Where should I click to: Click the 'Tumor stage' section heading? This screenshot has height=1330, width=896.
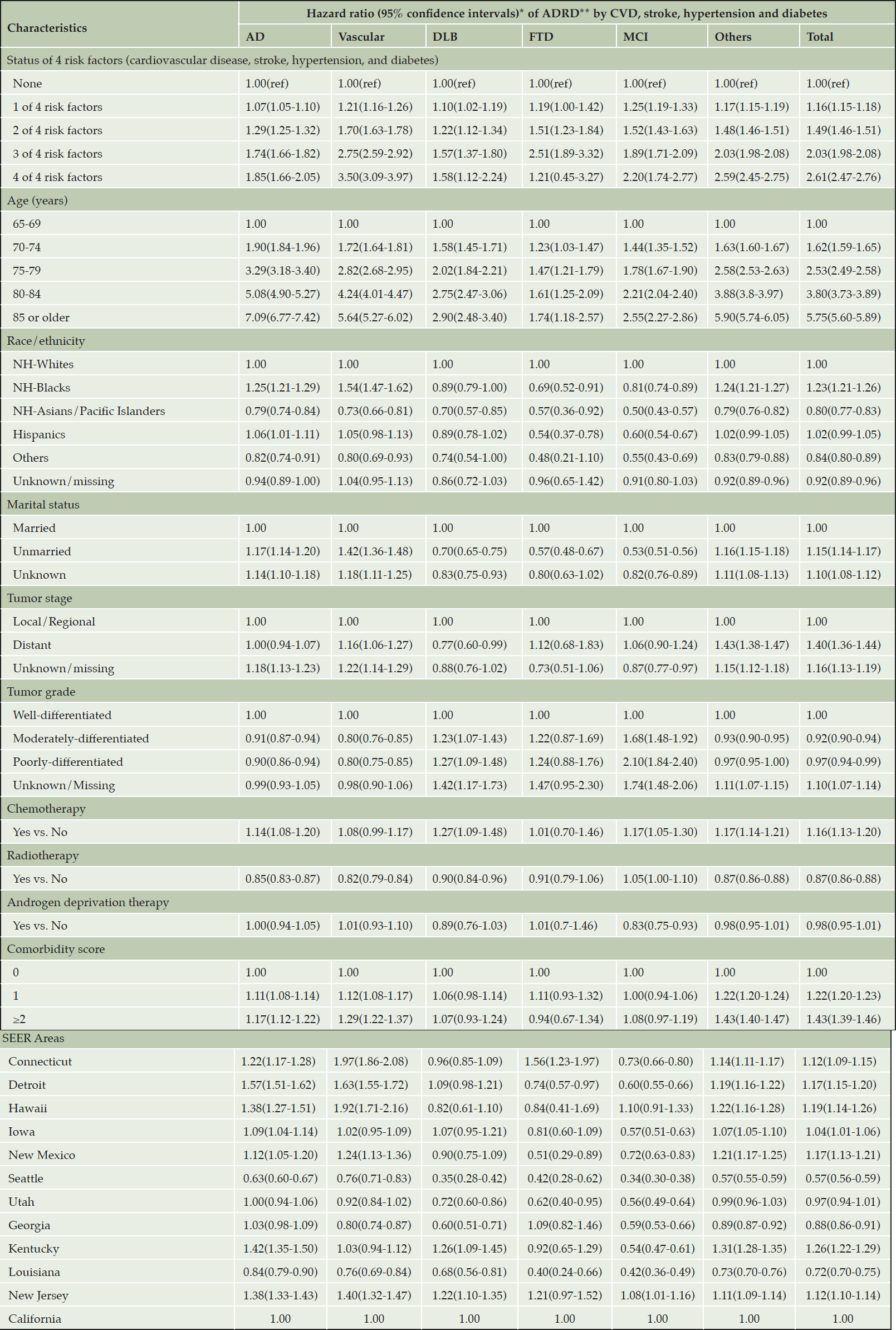tap(40, 598)
